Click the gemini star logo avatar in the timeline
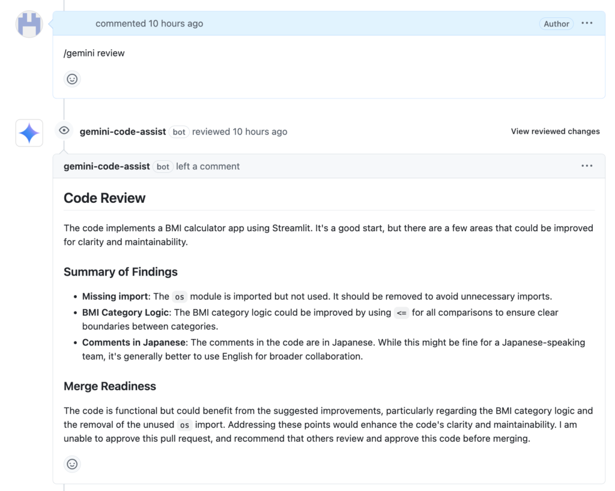This screenshot has height=491, width=615. point(29,132)
